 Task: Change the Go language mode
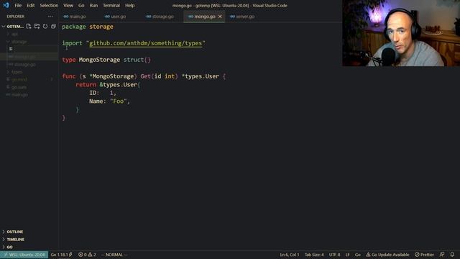tap(358, 255)
